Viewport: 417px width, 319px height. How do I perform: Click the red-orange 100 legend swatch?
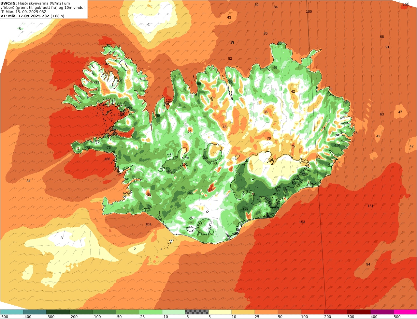pyautogui.click(x=312, y=312)
